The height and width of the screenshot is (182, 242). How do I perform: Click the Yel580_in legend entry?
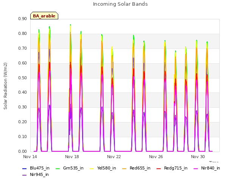[103, 168]
